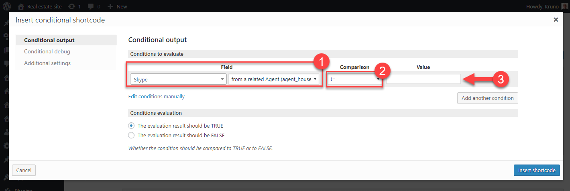This screenshot has width=570, height=191.
Task: Switch to the Conditional debug tab
Action: (x=47, y=51)
